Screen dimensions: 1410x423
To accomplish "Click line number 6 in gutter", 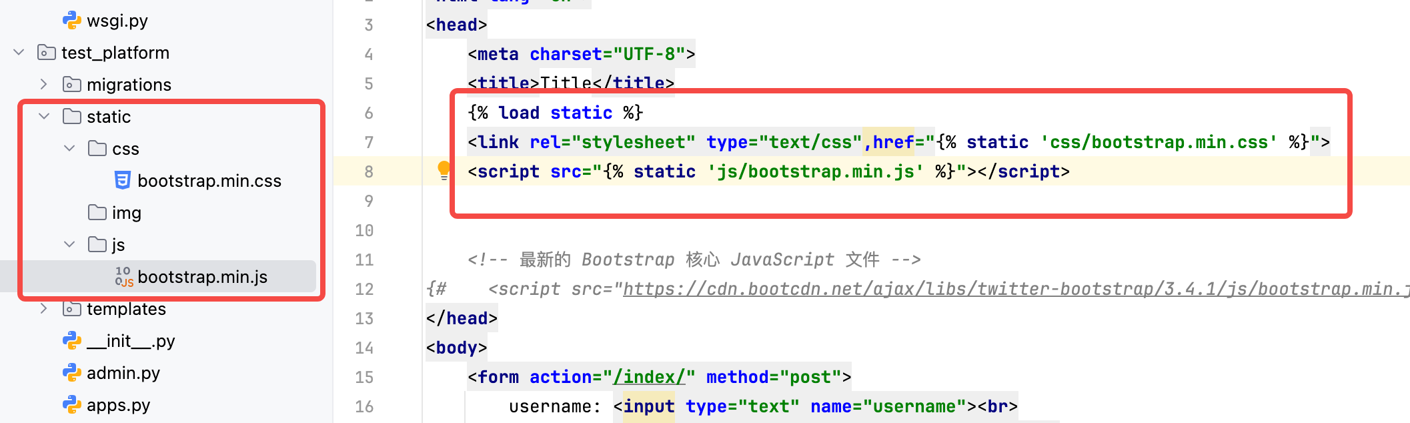I will pos(369,113).
